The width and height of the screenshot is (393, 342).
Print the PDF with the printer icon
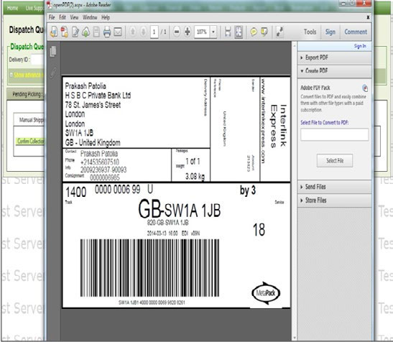point(107,32)
